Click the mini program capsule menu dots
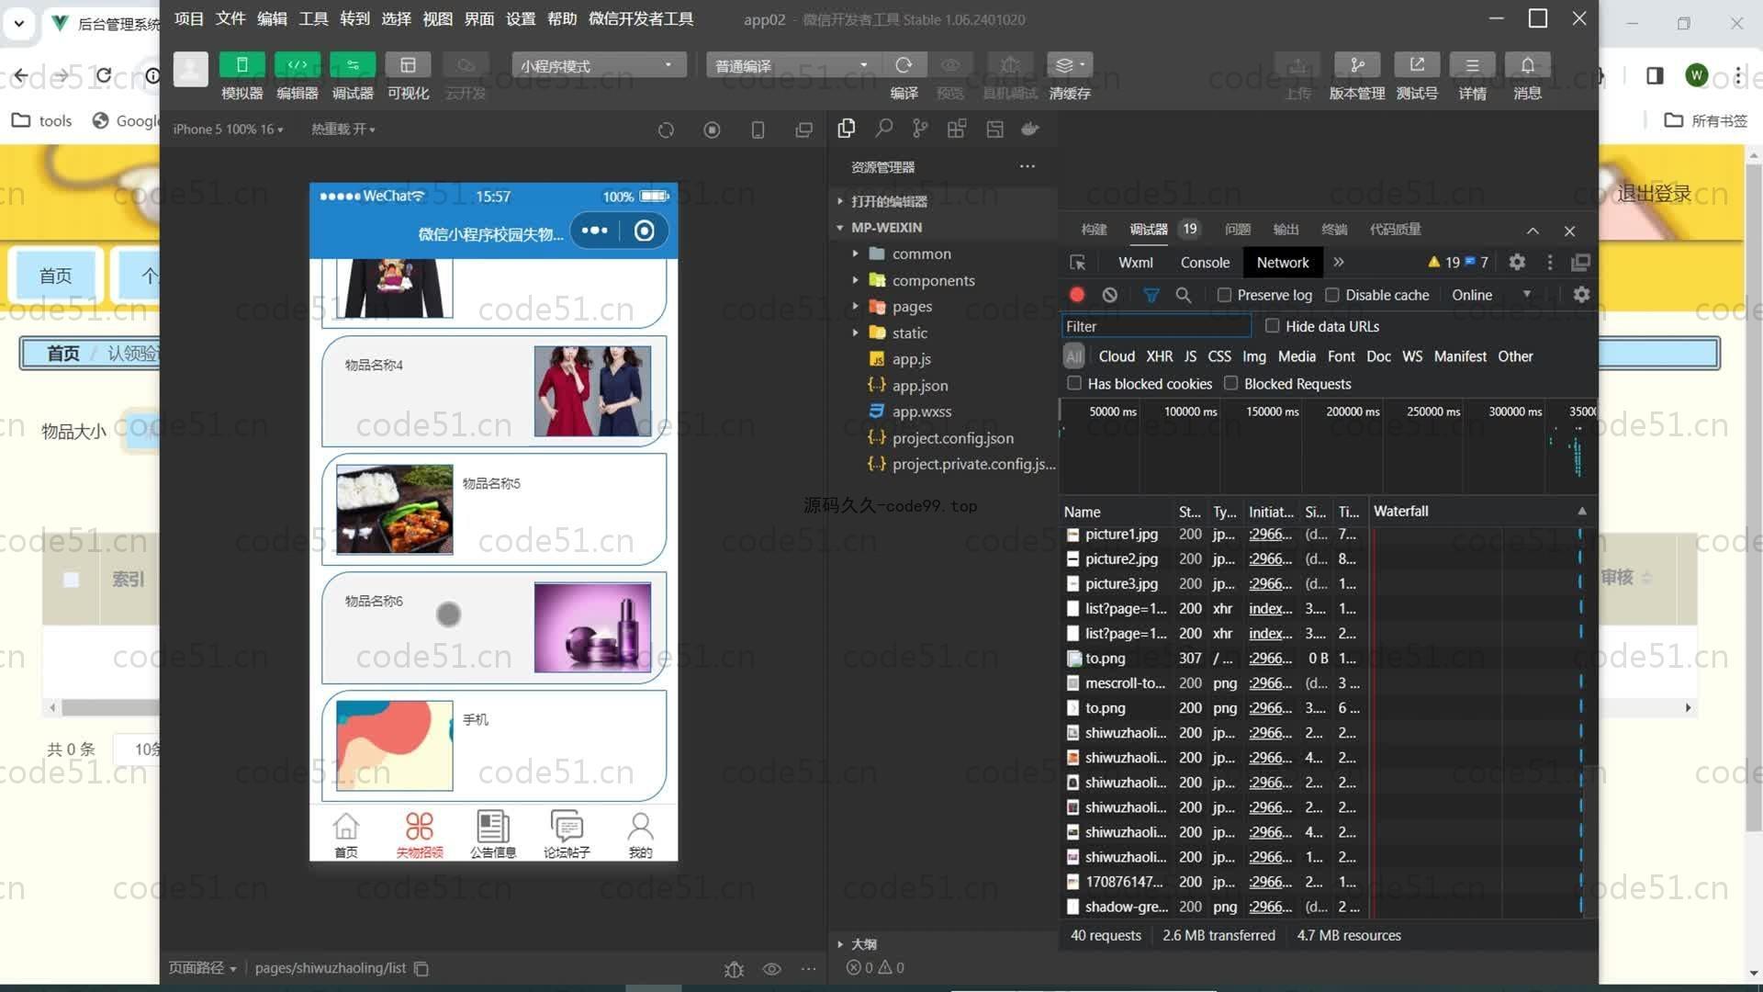1763x992 pixels. tap(594, 231)
